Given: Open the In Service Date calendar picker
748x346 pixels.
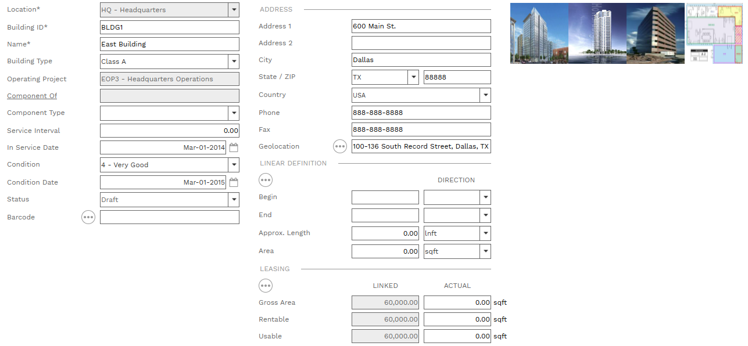Looking at the screenshot, I should [x=234, y=147].
